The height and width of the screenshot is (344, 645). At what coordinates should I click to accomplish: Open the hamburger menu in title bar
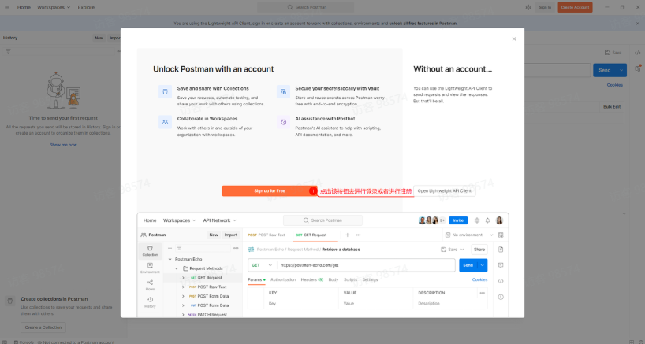click(x=7, y=7)
